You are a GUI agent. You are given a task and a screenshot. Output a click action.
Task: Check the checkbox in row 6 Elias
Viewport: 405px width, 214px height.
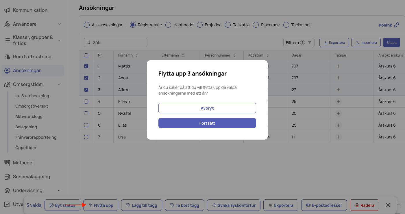[x=86, y=125]
